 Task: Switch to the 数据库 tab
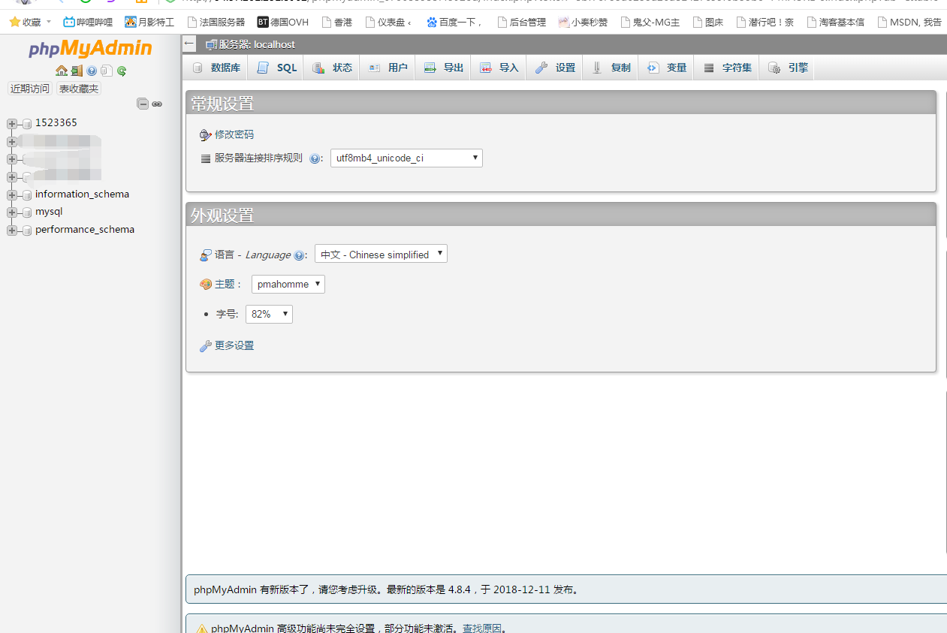coord(216,68)
